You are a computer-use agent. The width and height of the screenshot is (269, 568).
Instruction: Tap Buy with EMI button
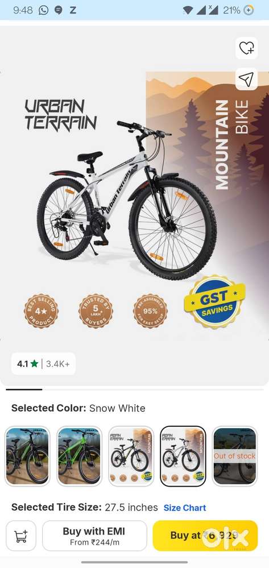pos(94,536)
